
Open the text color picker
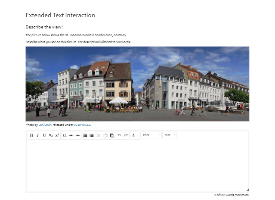point(135,135)
